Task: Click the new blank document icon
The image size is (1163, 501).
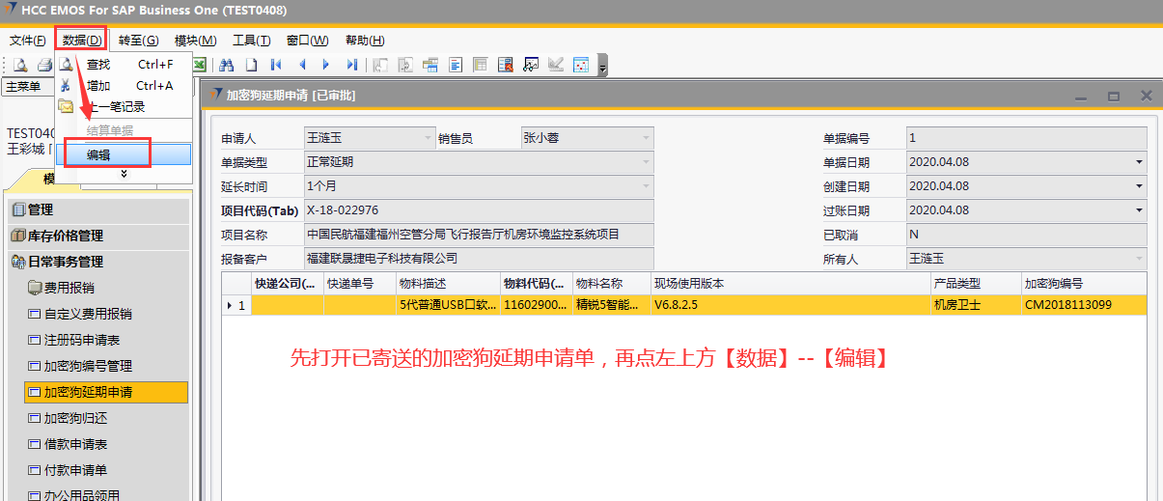Action: pos(251,65)
